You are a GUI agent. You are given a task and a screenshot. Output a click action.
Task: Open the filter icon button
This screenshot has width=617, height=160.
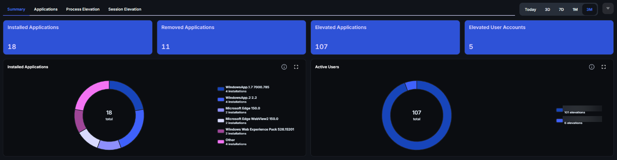click(x=608, y=8)
